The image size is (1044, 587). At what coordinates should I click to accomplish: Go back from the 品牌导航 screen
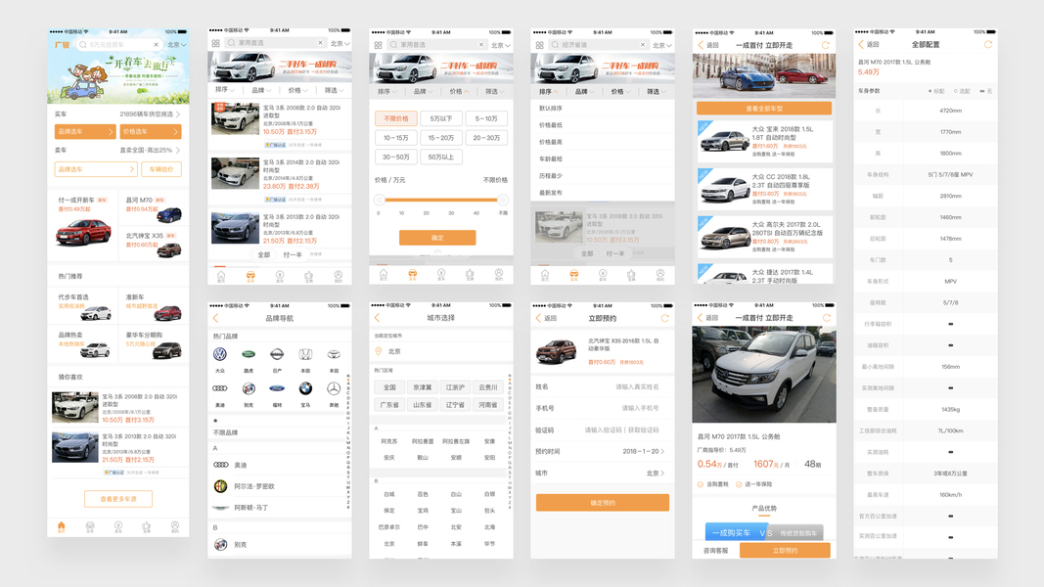coord(215,318)
